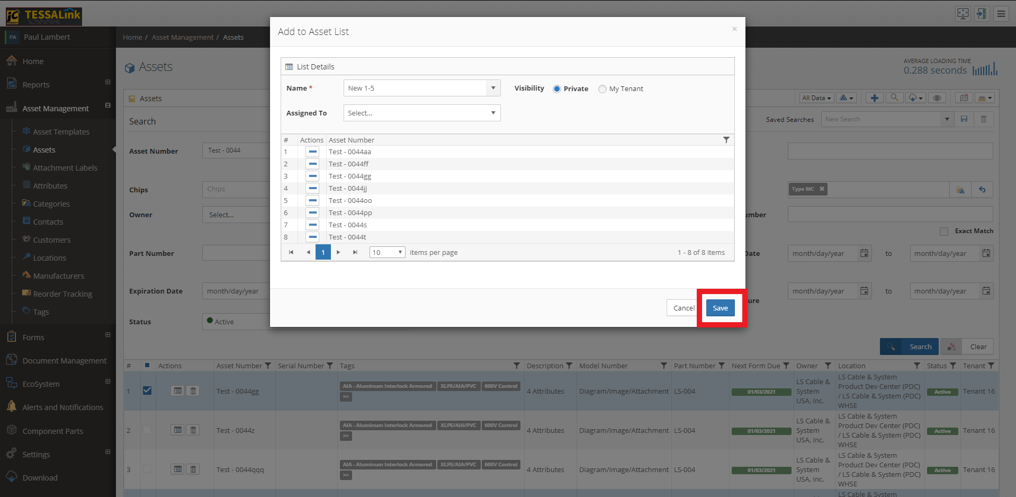Open the Name dropdown showing New 1-5
The image size is (1016, 497).
[x=422, y=88]
